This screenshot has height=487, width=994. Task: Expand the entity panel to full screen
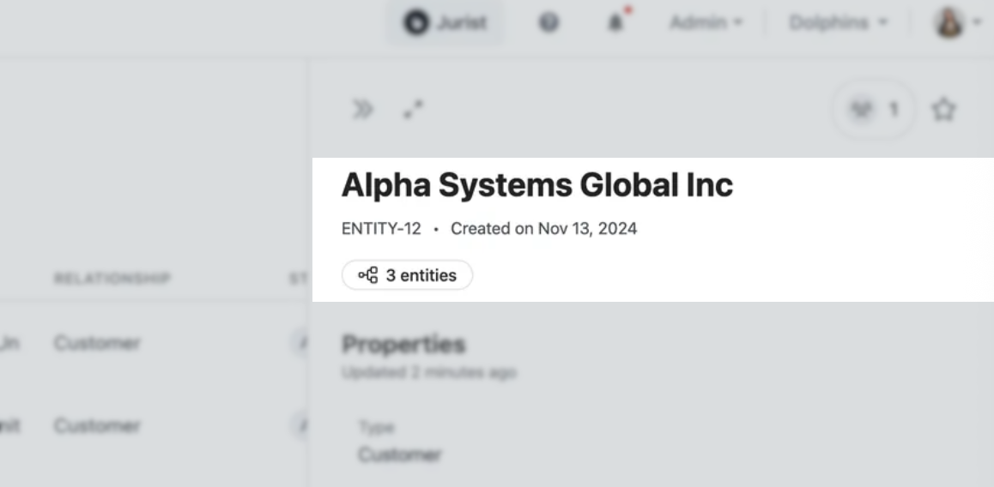tap(413, 110)
